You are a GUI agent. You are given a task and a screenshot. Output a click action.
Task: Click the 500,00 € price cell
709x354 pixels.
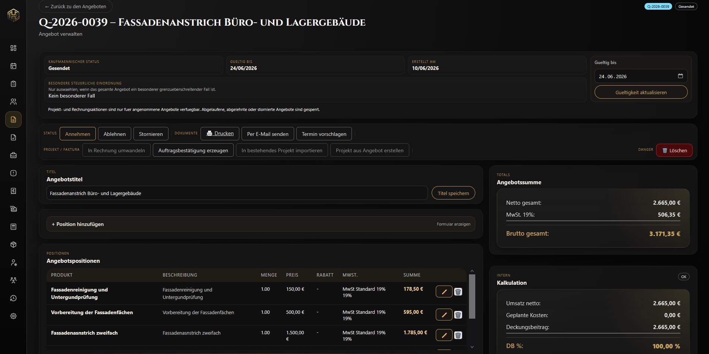(x=295, y=312)
